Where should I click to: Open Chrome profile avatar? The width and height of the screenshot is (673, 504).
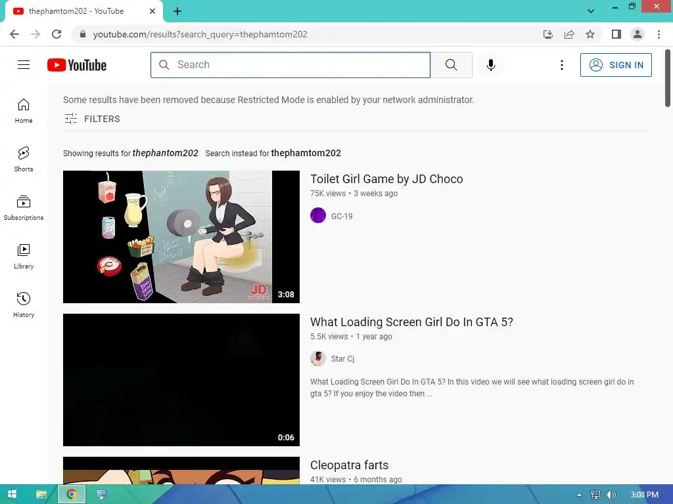click(638, 34)
